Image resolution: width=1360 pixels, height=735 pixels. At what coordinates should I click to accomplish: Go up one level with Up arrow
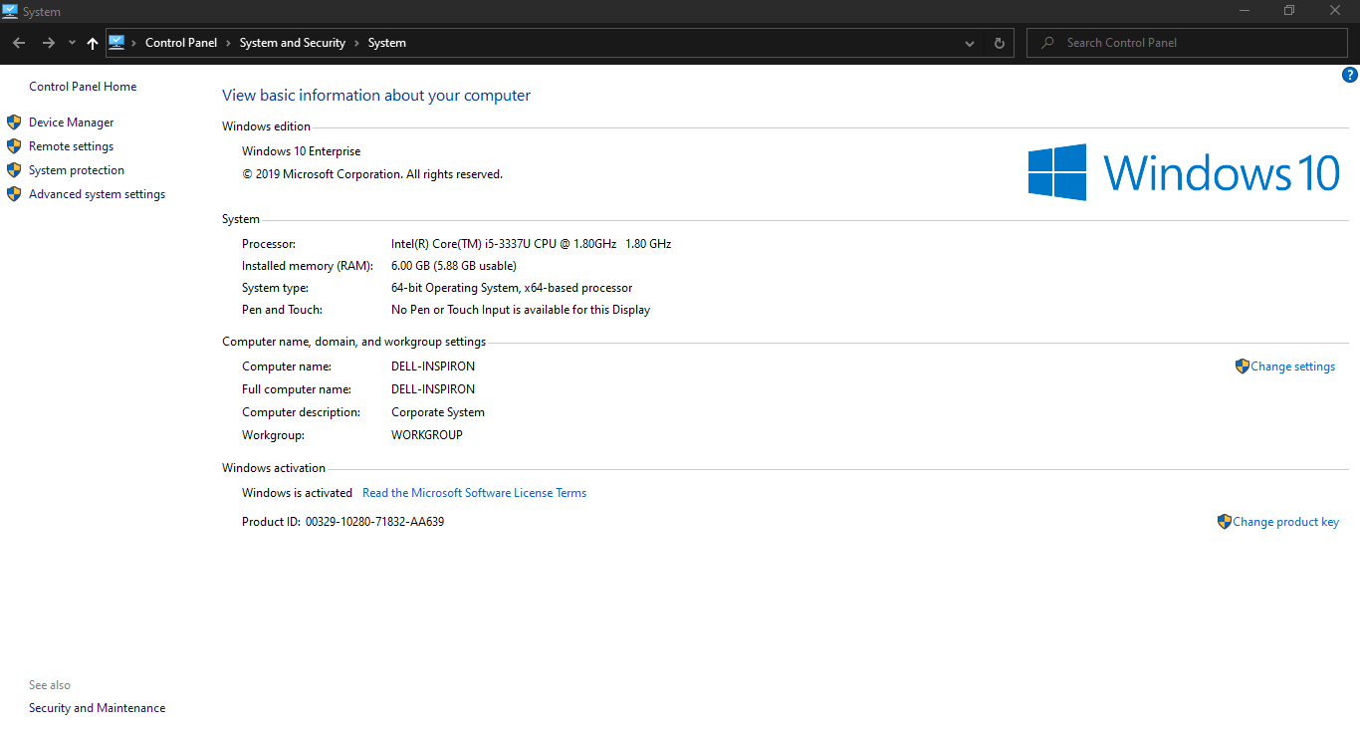[x=93, y=43]
